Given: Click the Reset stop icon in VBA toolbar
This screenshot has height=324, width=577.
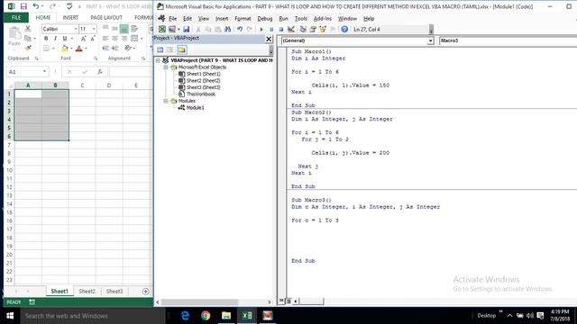Looking at the screenshot, I should coord(280,29).
